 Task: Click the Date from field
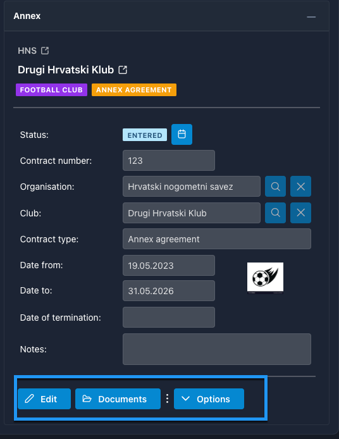click(x=169, y=265)
